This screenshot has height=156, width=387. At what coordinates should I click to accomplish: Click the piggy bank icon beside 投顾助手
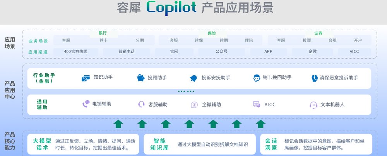(141, 78)
